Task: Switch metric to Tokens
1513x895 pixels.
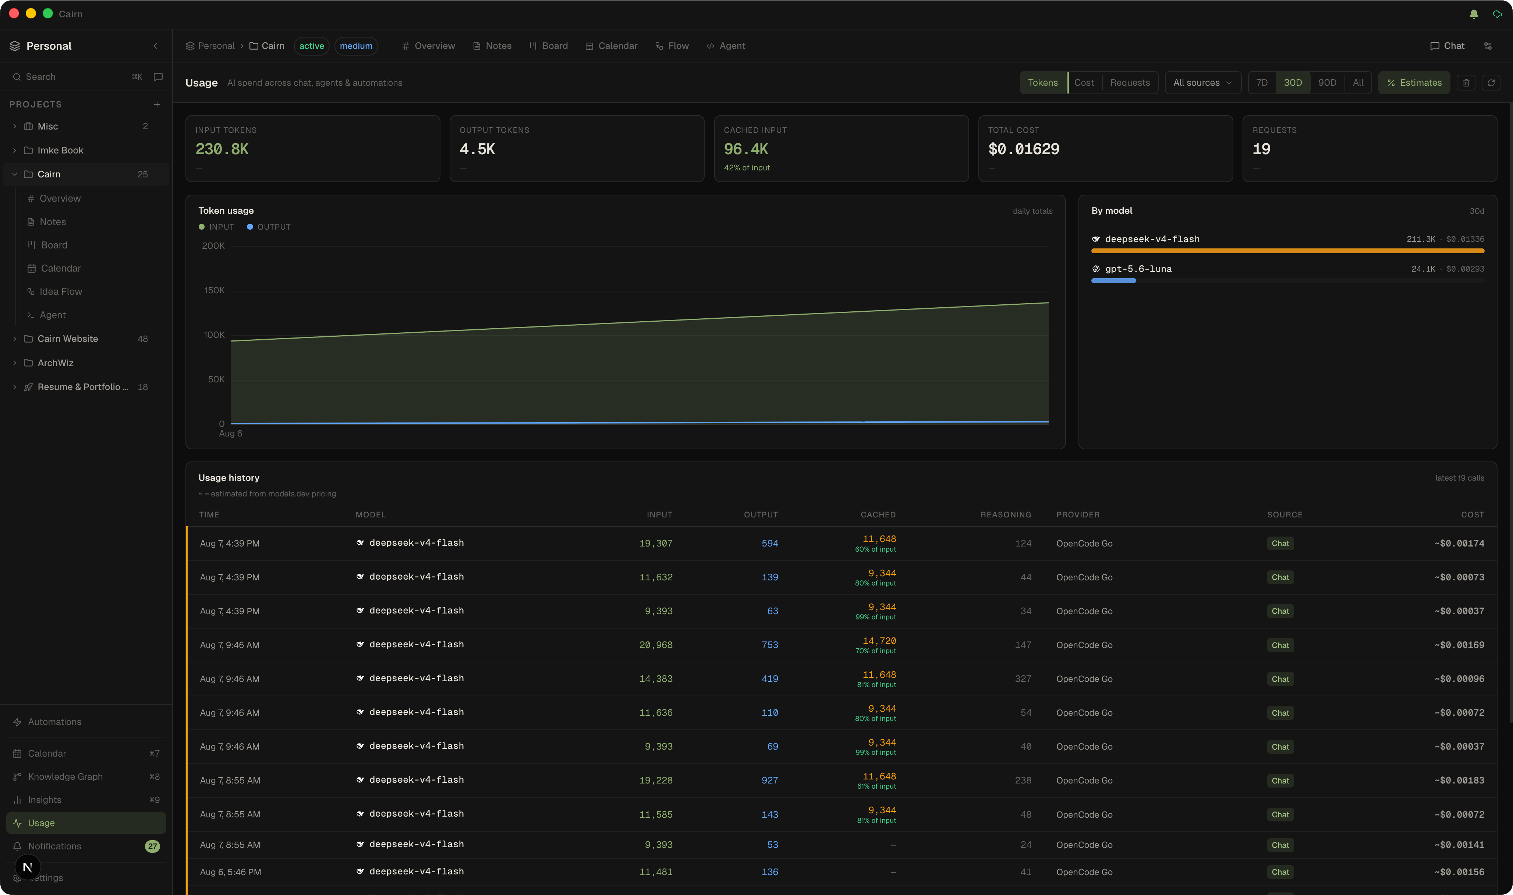Action: coord(1043,83)
